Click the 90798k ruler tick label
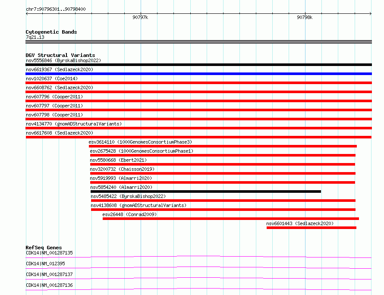Image resolution: width=384 pixels, height=295 pixels. pyautogui.click(x=305, y=17)
